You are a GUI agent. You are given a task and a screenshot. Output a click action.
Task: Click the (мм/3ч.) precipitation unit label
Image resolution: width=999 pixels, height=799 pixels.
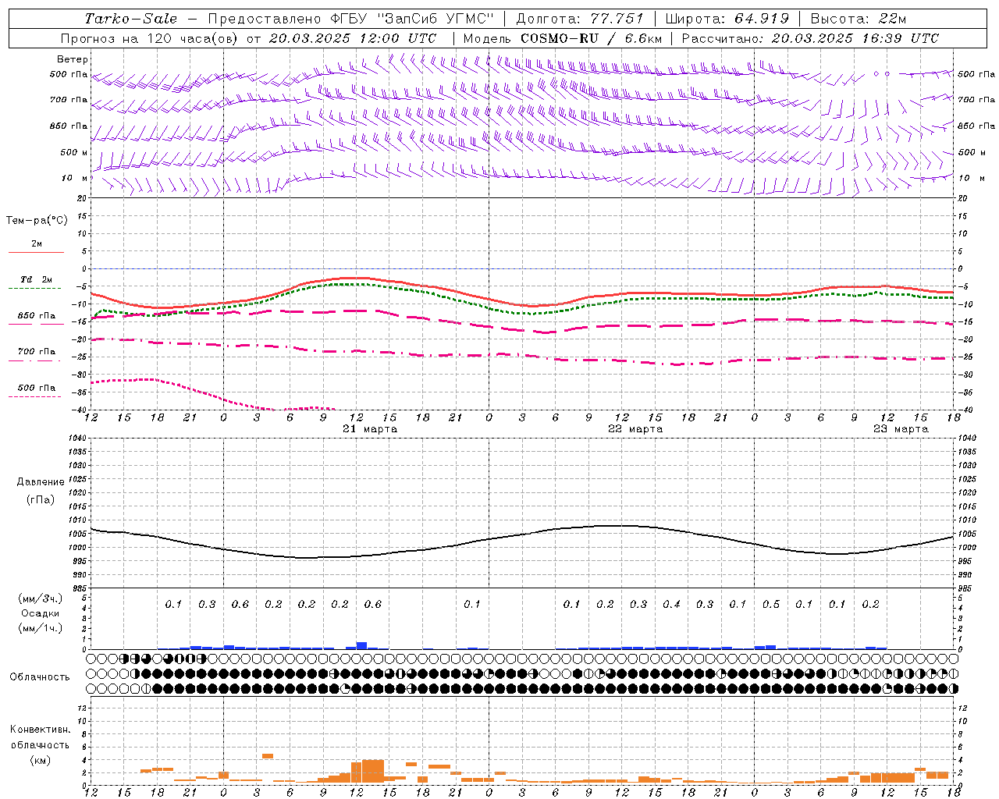(41, 598)
